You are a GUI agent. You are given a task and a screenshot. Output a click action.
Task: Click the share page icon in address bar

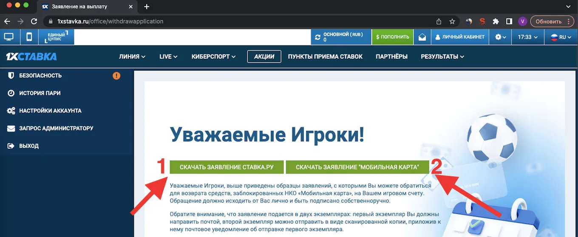pyautogui.click(x=439, y=21)
